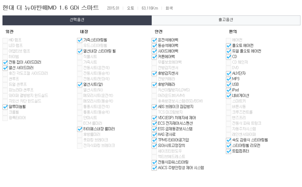Uncheck the 사이드에어백 checkbox
302x187 pixels.
[x=154, y=51]
